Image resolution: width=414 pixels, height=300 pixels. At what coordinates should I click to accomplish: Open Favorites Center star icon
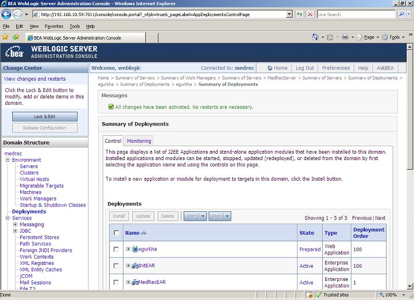pos(5,37)
